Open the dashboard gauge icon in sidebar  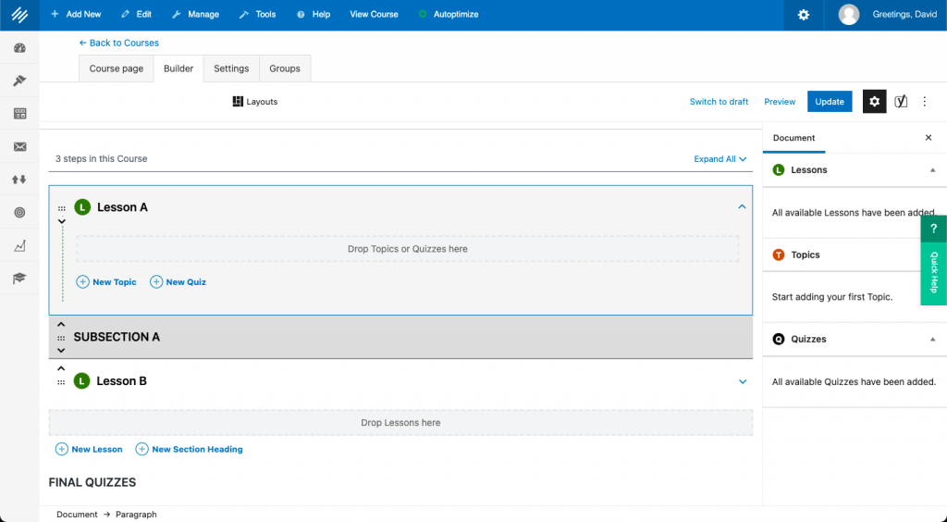(19, 48)
